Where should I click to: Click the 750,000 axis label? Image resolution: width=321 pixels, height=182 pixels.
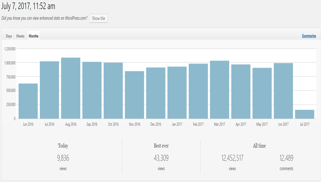coord(11,77)
